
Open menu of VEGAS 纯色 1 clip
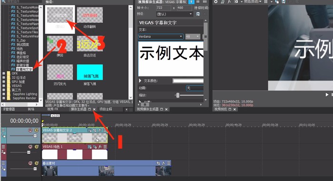tap(105, 147)
